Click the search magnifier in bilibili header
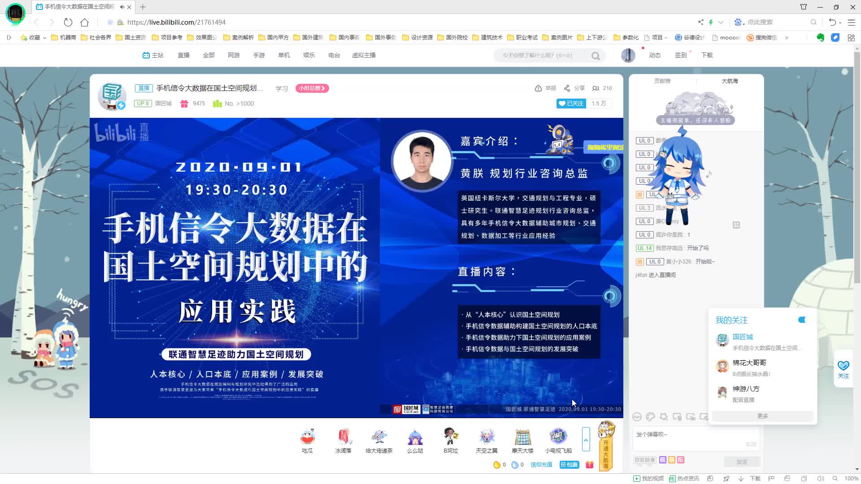Viewport: 861px width, 484px height. (596, 56)
